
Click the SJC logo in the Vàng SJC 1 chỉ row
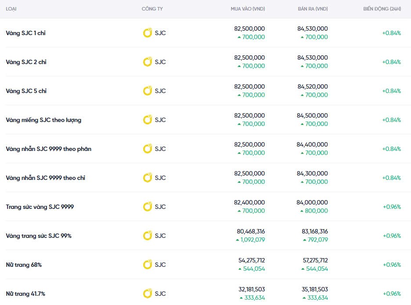(148, 33)
